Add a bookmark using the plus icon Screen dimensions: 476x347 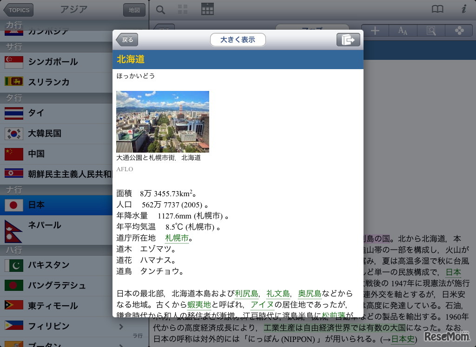[x=374, y=30]
